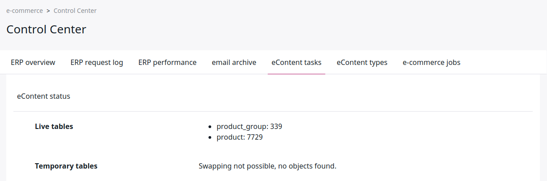Select the active eContent tasks tab
The height and width of the screenshot is (181, 547).
point(296,62)
